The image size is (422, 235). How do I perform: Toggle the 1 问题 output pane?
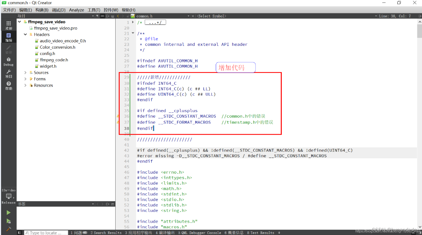(78, 232)
